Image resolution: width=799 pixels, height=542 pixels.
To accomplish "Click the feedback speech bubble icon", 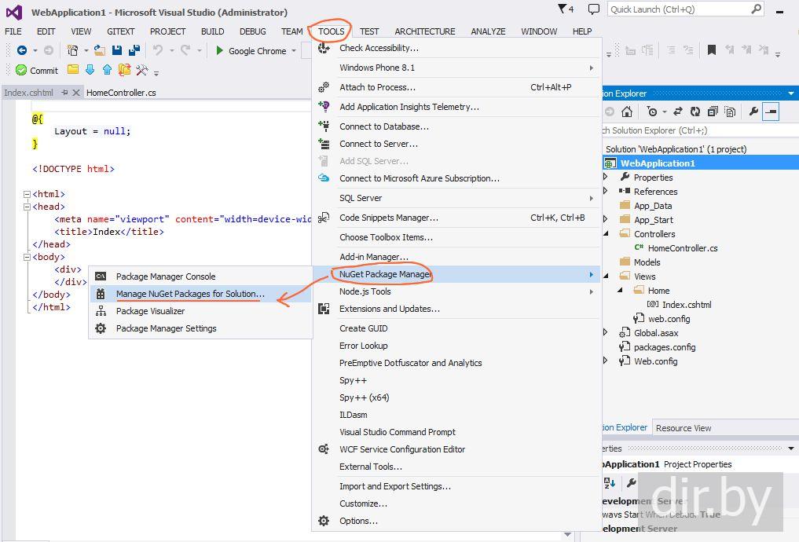I will 593,9.
